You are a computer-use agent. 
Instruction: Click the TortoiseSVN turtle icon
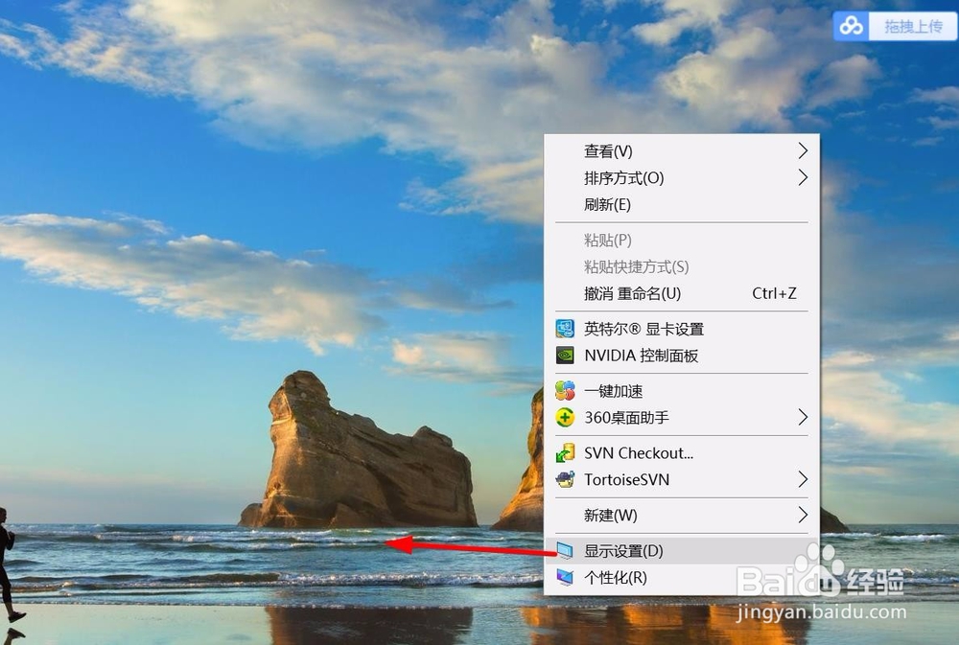coord(567,479)
